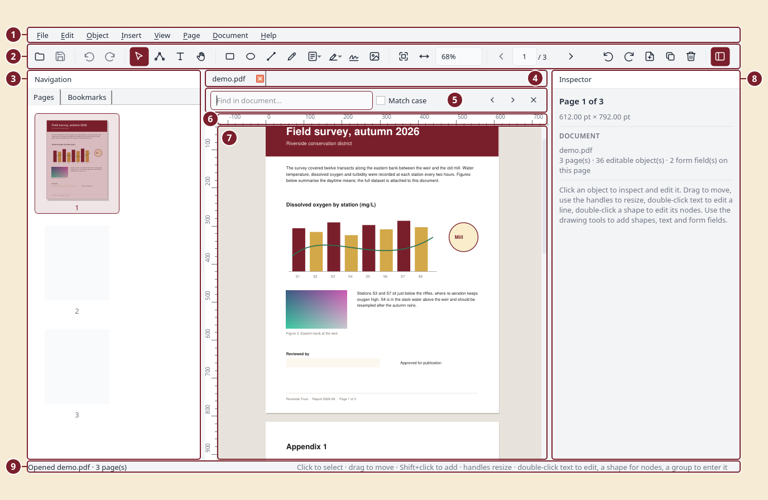Open the Object menu
768x500 pixels.
pos(98,35)
